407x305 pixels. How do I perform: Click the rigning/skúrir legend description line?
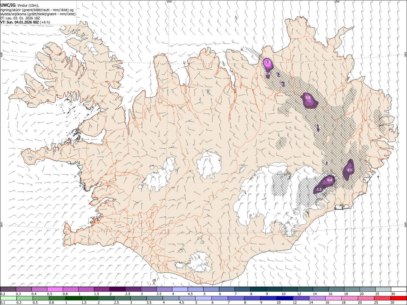click(x=37, y=10)
